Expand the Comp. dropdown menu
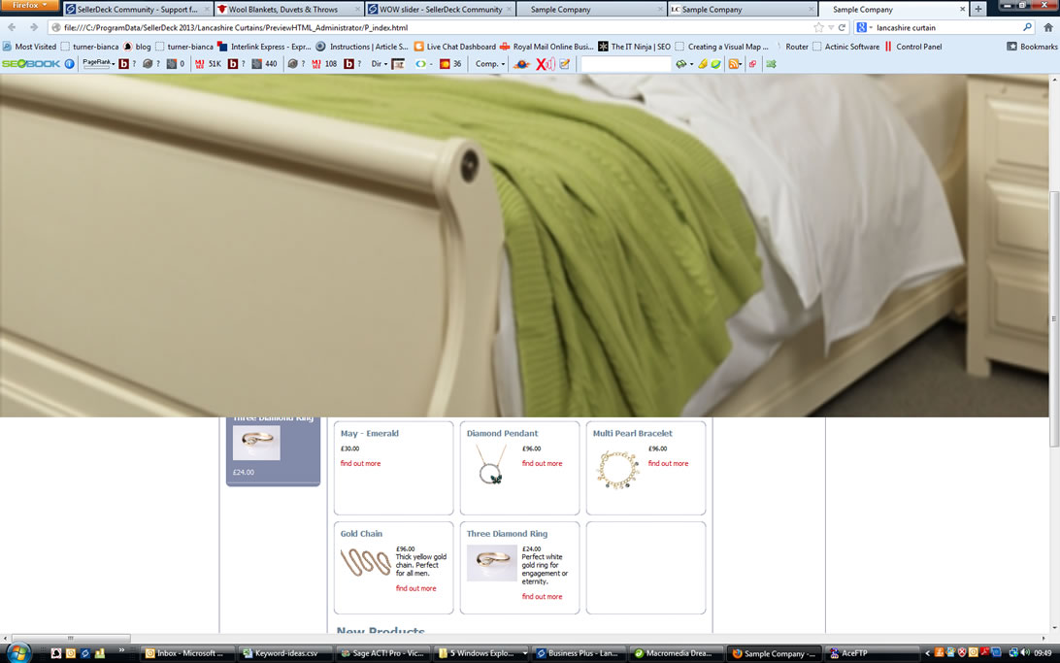The height and width of the screenshot is (663, 1060). 490,64
